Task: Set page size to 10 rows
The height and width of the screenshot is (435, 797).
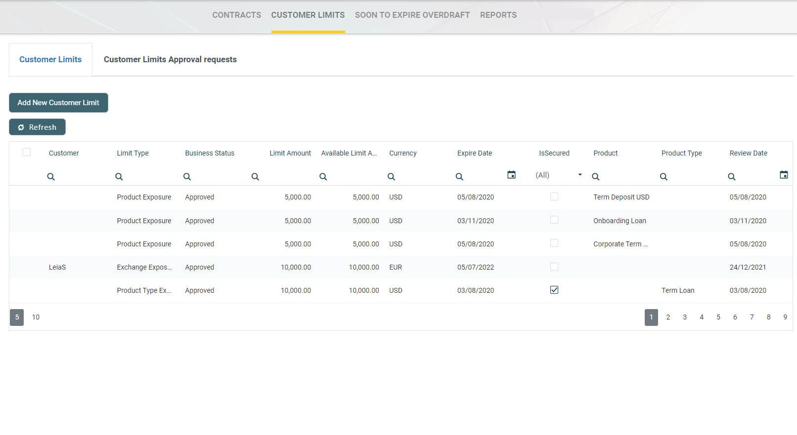Action: coord(36,317)
